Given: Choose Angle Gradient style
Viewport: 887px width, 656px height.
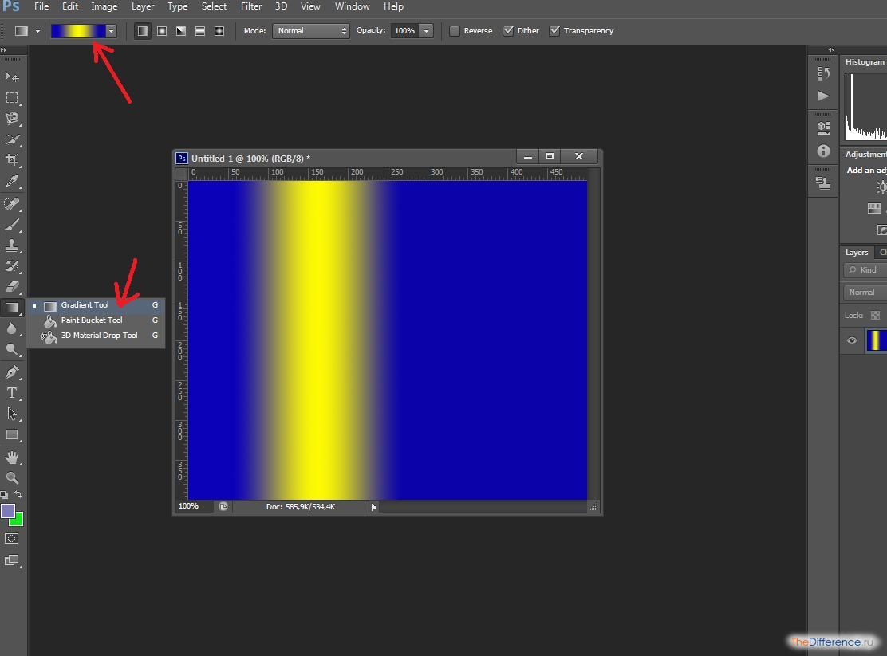Looking at the screenshot, I should pos(181,31).
